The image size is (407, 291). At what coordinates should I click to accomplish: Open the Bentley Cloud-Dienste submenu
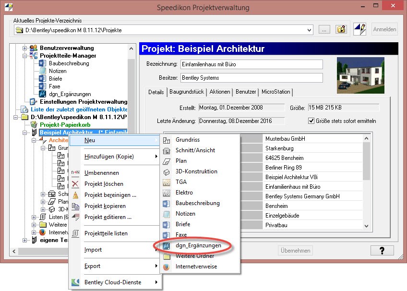pyautogui.click(x=115, y=282)
